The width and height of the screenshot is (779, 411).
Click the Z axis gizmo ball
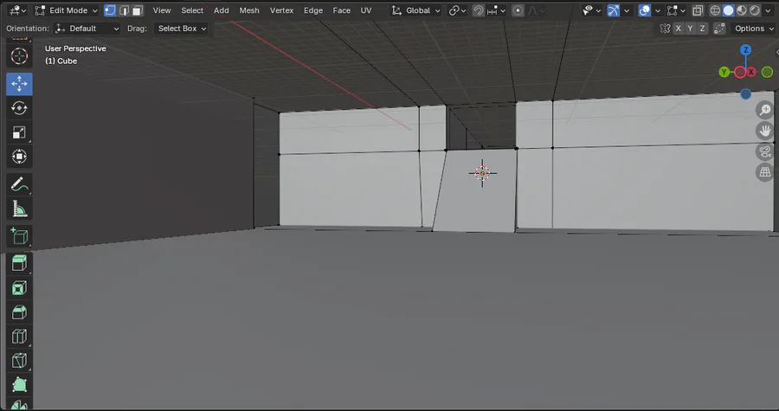click(x=745, y=49)
